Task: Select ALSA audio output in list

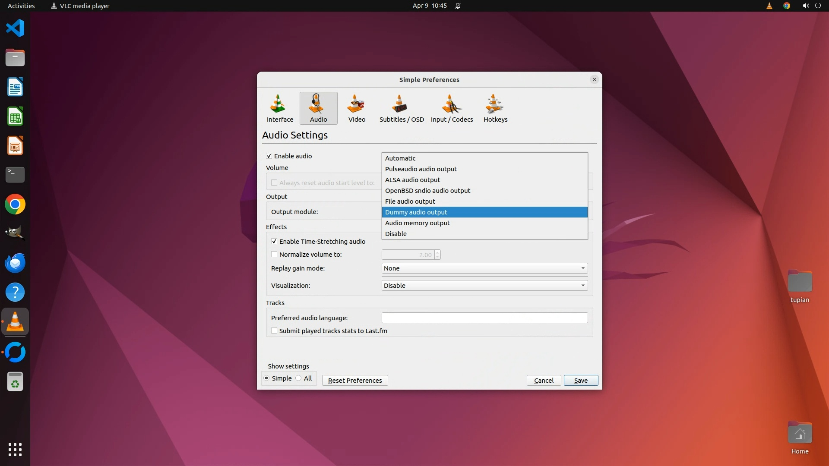Action: (412, 180)
